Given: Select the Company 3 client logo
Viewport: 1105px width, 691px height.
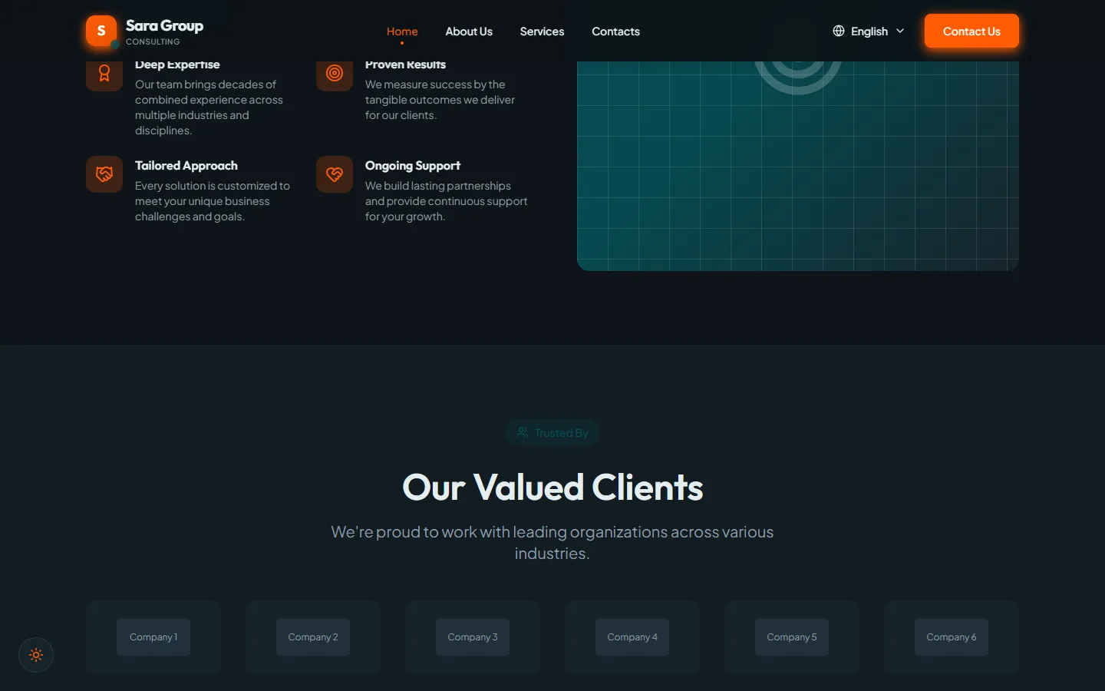Looking at the screenshot, I should [x=473, y=637].
